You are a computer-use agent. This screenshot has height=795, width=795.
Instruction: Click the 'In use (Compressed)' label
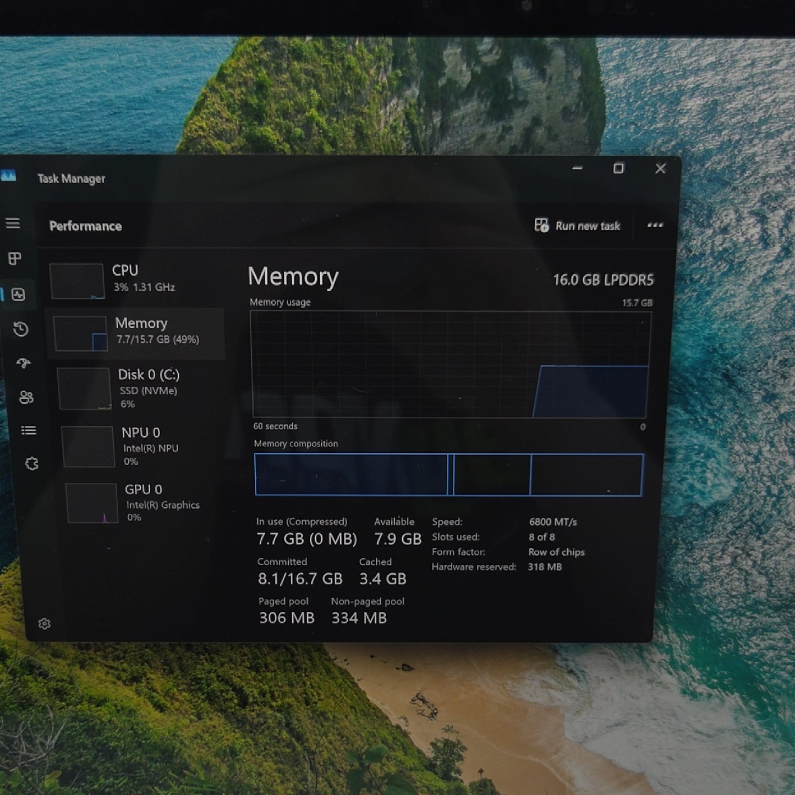coord(301,522)
